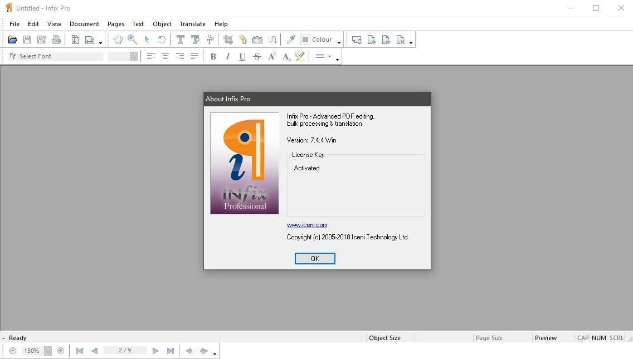
Task: Select the Text tool
Action: (181, 40)
